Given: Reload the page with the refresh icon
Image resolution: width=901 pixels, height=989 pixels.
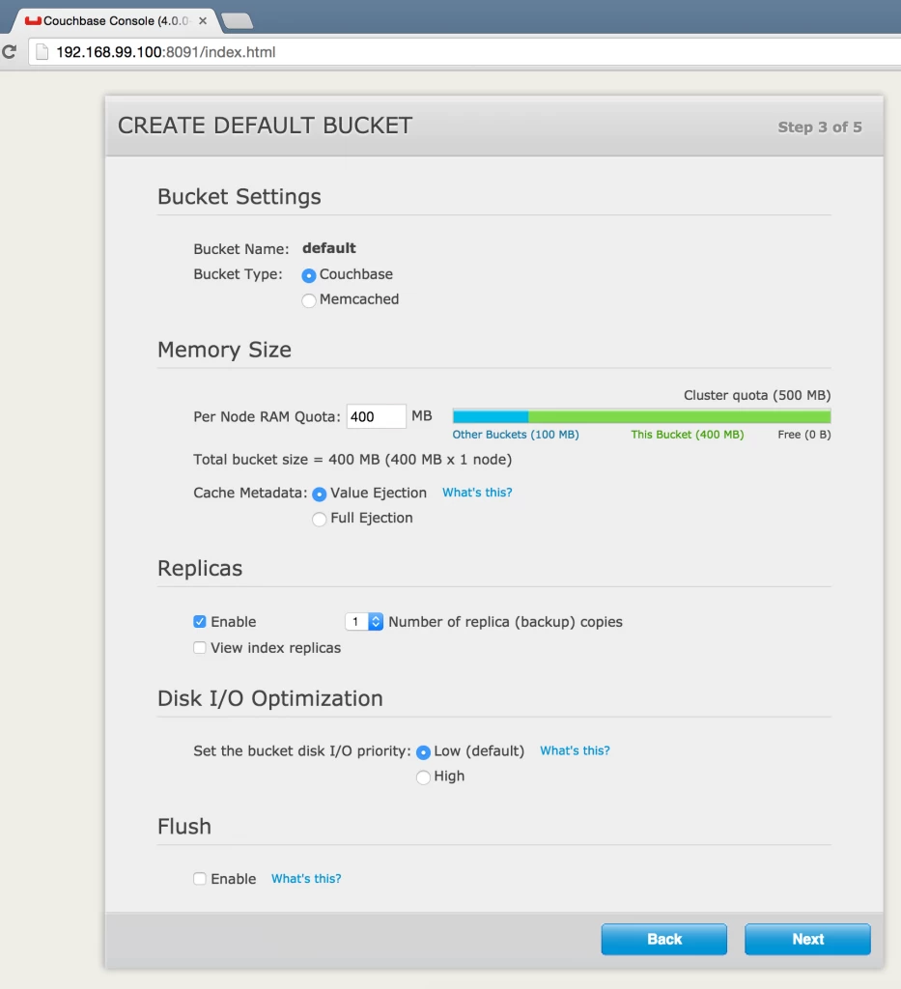Looking at the screenshot, I should pos(9,52).
